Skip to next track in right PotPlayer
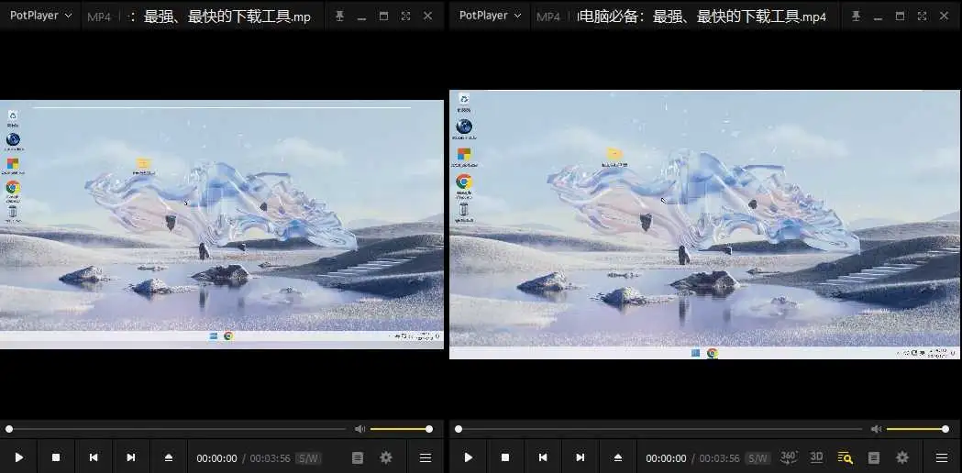 click(x=580, y=457)
